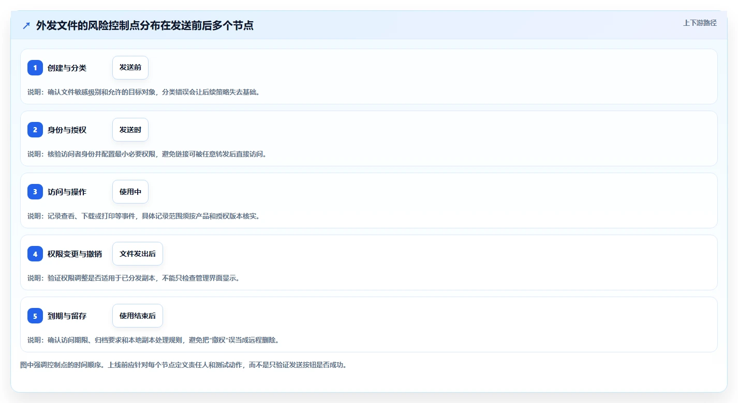Select the 发送时 tag
This screenshot has height=403, width=738.
click(x=130, y=130)
